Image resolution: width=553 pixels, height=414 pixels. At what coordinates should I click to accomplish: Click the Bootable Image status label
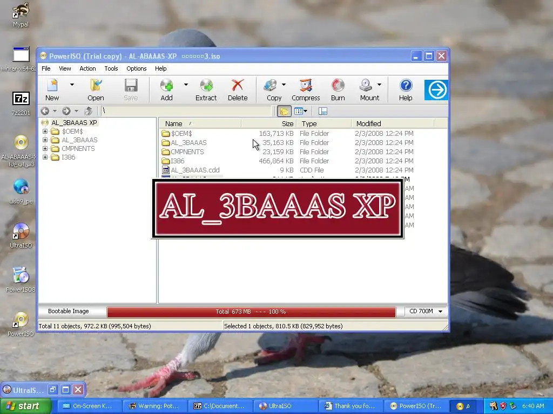[x=69, y=311]
